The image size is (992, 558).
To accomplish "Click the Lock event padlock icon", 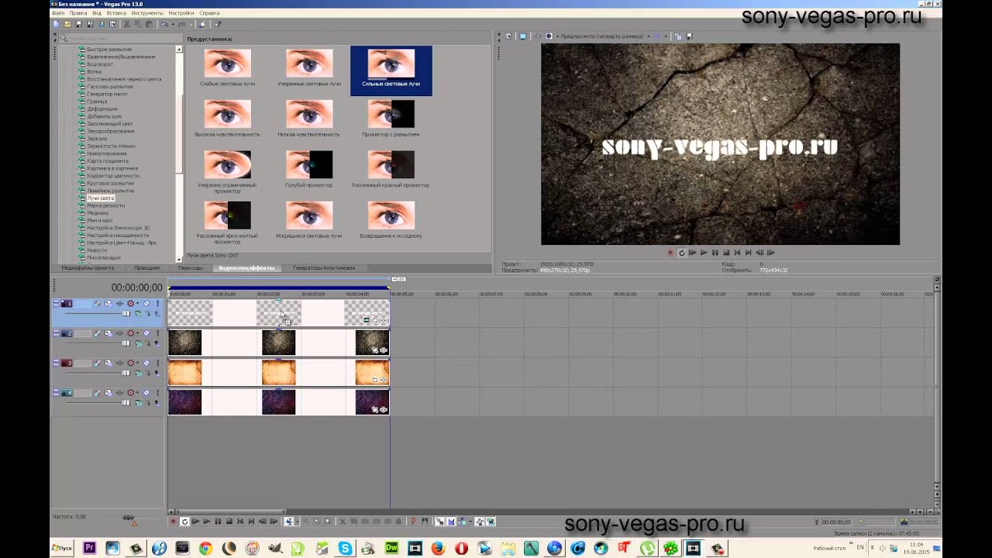I will (398, 522).
